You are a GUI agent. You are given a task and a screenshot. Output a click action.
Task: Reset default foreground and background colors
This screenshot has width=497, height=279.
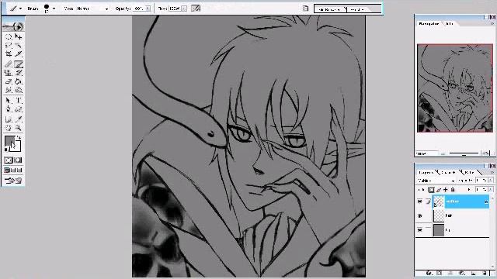point(7,150)
